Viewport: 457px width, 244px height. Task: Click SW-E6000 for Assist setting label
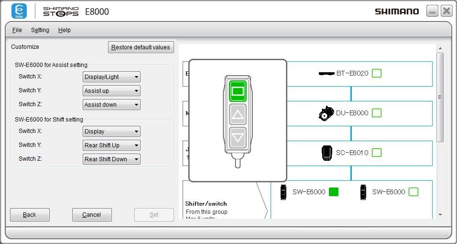(x=51, y=65)
